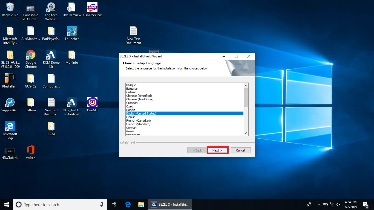Image resolution: width=374 pixels, height=210 pixels.
Task: Unmute the system volume icon
Action: (x=338, y=204)
